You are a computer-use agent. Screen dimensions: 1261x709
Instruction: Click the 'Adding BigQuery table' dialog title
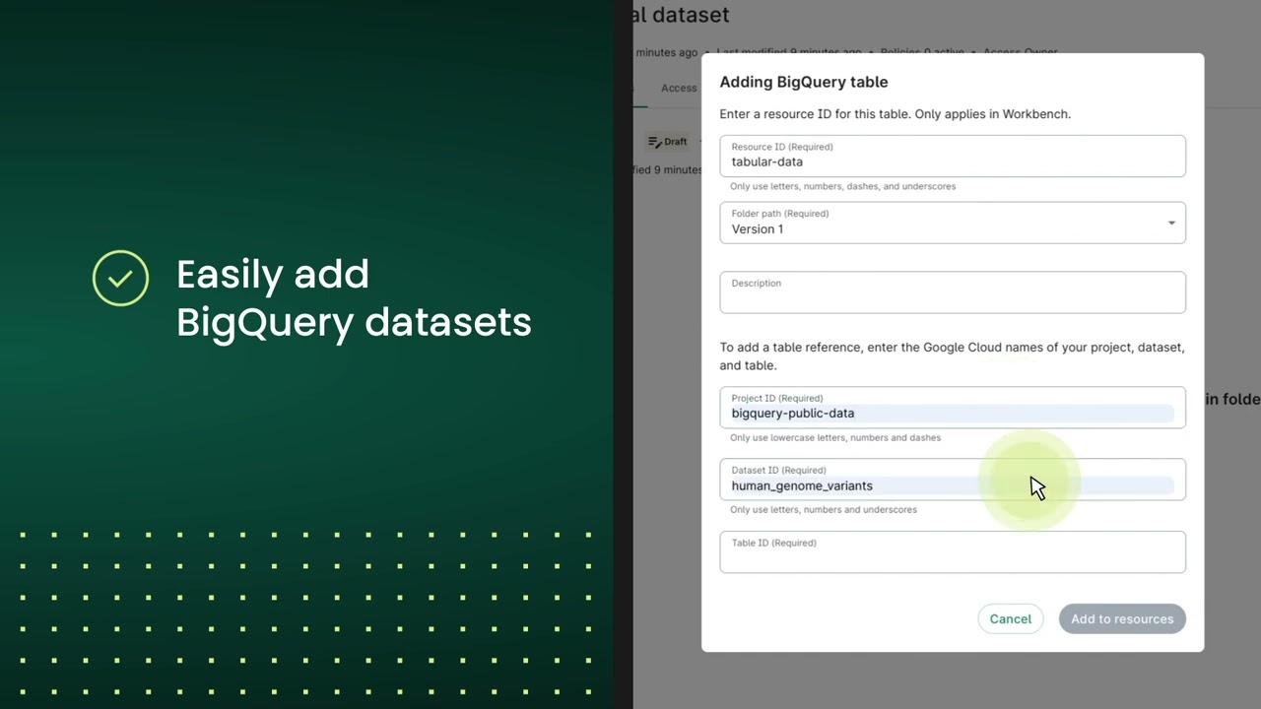(x=804, y=82)
